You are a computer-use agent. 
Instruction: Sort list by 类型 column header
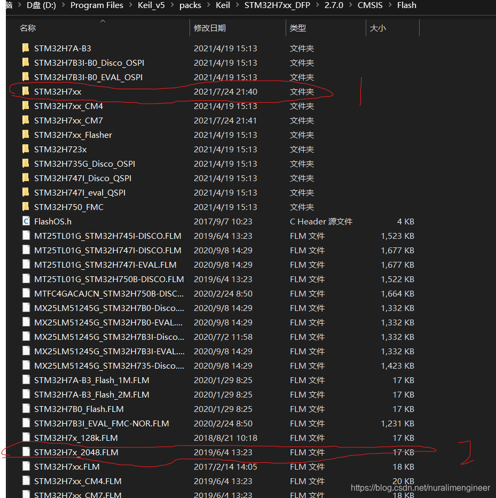298,28
